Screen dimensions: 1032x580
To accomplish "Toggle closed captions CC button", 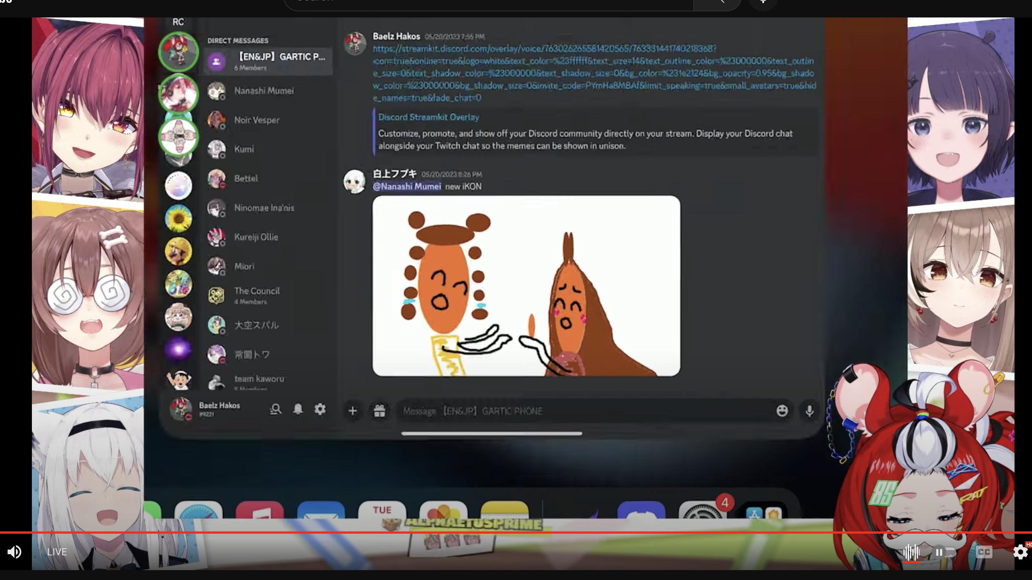I will pos(984,552).
